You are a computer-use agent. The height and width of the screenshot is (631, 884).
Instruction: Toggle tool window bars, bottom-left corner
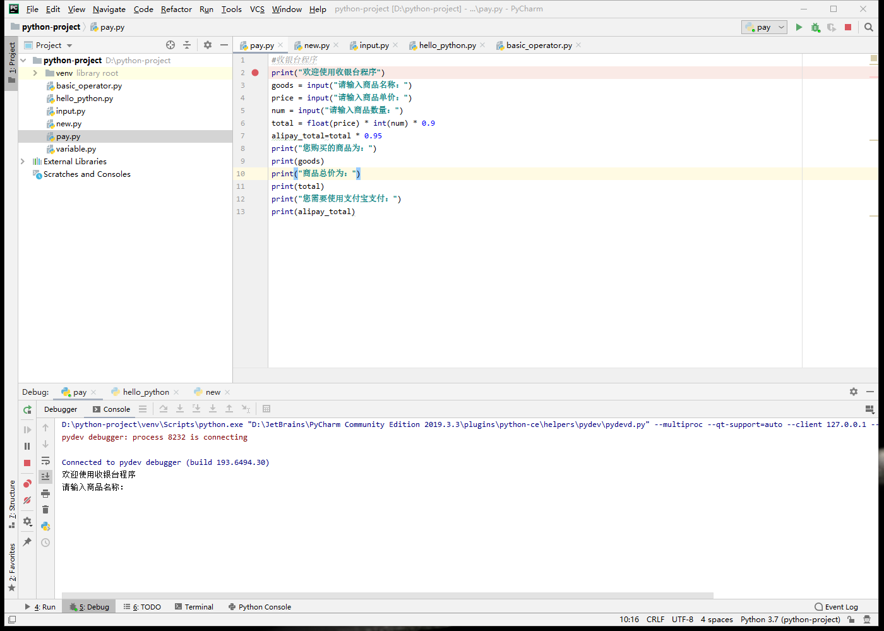11,620
